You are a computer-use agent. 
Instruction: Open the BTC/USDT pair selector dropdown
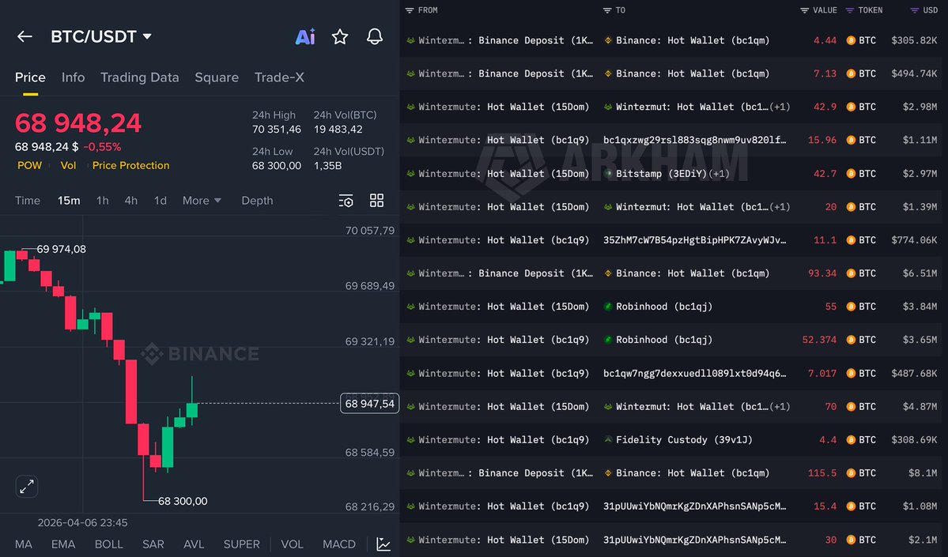(101, 36)
